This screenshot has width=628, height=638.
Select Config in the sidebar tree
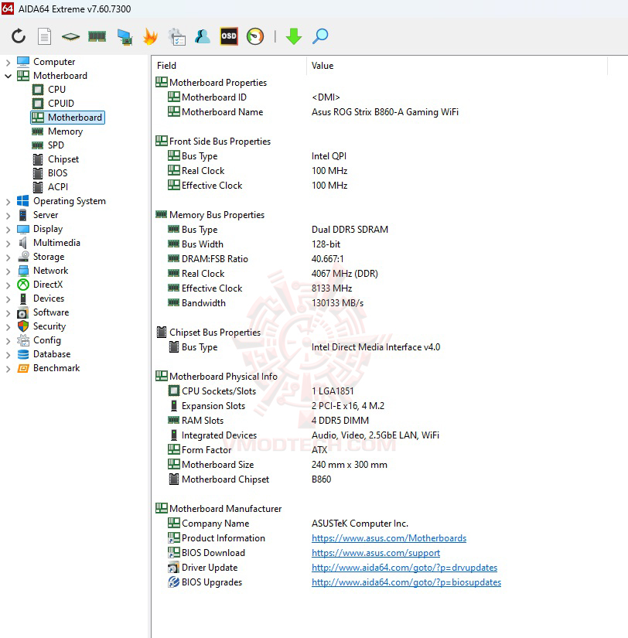point(47,340)
